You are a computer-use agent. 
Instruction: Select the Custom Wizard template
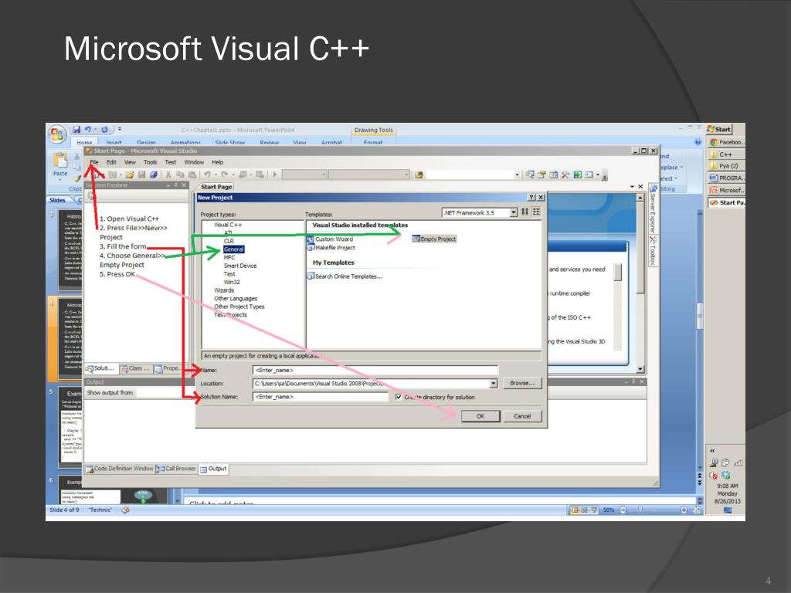[x=330, y=239]
